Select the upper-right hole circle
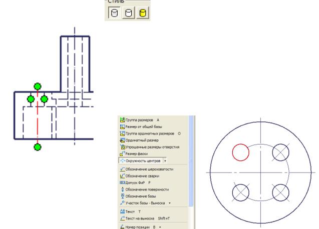 [281, 152]
